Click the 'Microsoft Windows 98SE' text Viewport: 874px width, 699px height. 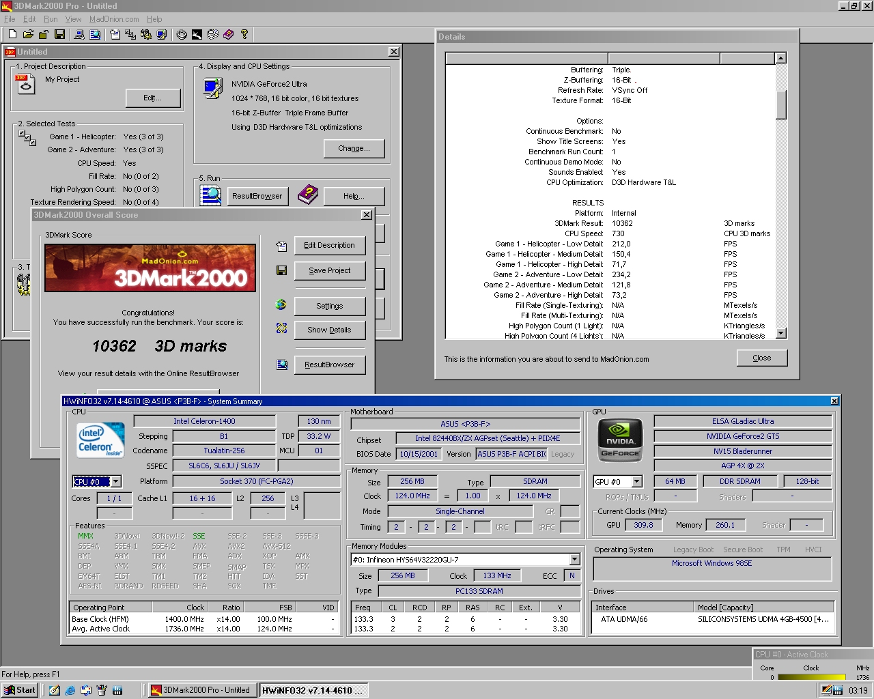pos(711,563)
